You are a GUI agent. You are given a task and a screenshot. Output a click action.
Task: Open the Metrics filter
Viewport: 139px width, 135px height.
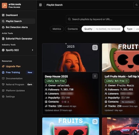point(57,29)
